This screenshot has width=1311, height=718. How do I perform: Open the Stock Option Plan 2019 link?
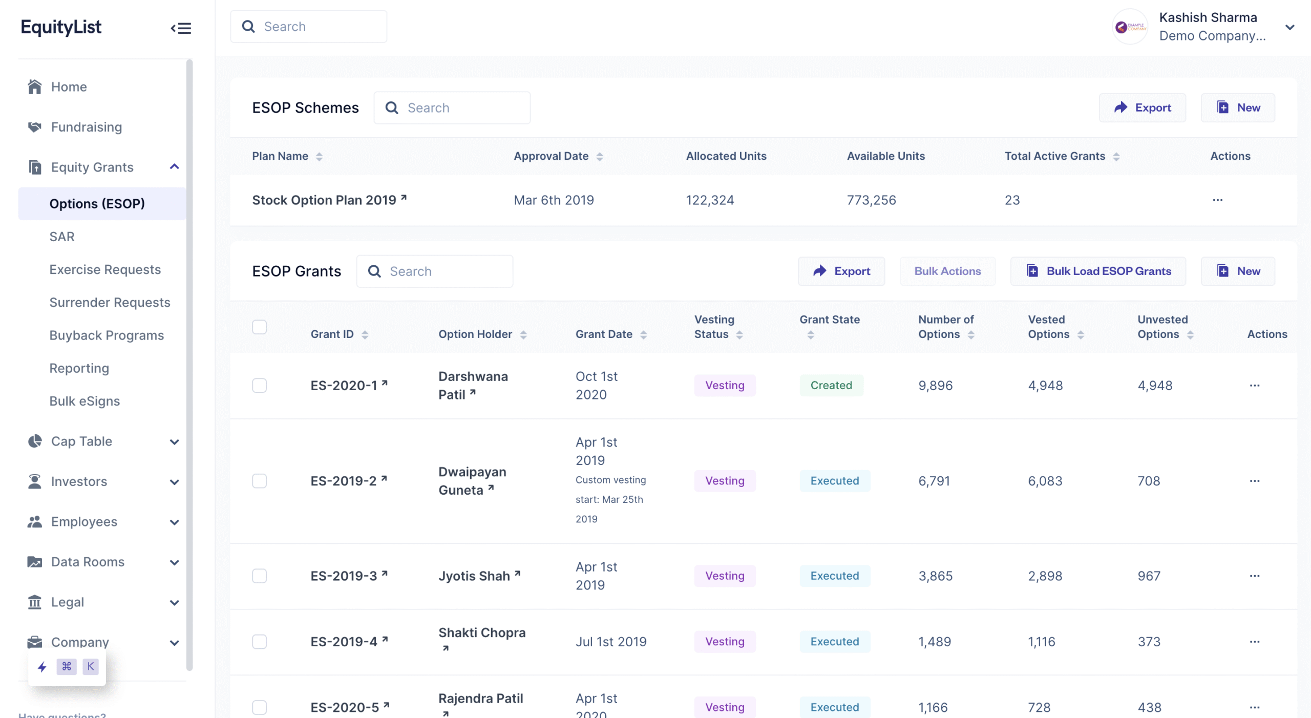pyautogui.click(x=329, y=200)
